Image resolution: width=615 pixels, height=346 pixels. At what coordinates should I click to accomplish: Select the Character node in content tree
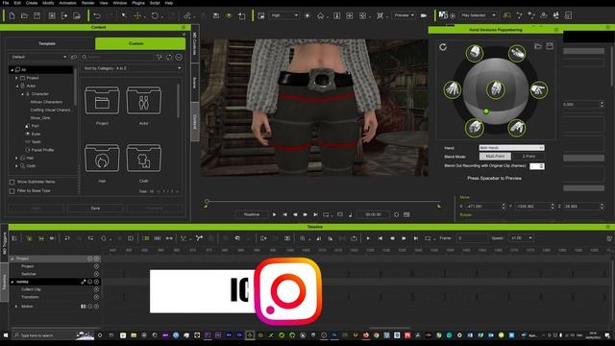click(40, 94)
